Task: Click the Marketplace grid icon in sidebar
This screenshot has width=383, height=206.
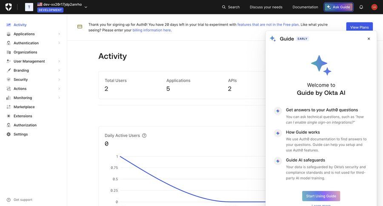Action: (x=9, y=107)
